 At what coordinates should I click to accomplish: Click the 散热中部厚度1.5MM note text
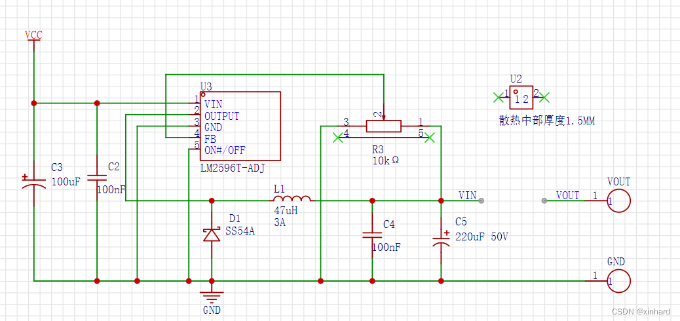click(x=547, y=121)
